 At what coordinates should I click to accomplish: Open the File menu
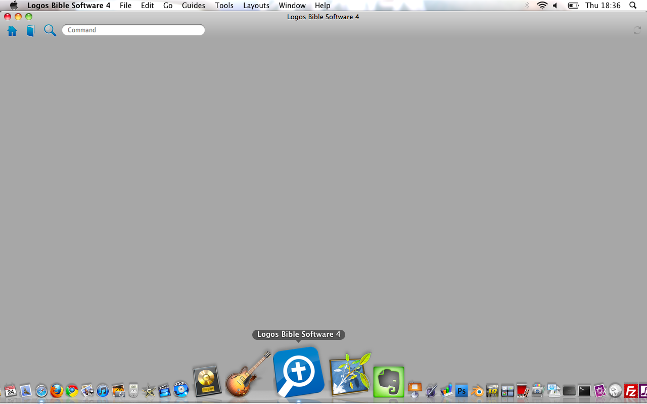[125, 6]
